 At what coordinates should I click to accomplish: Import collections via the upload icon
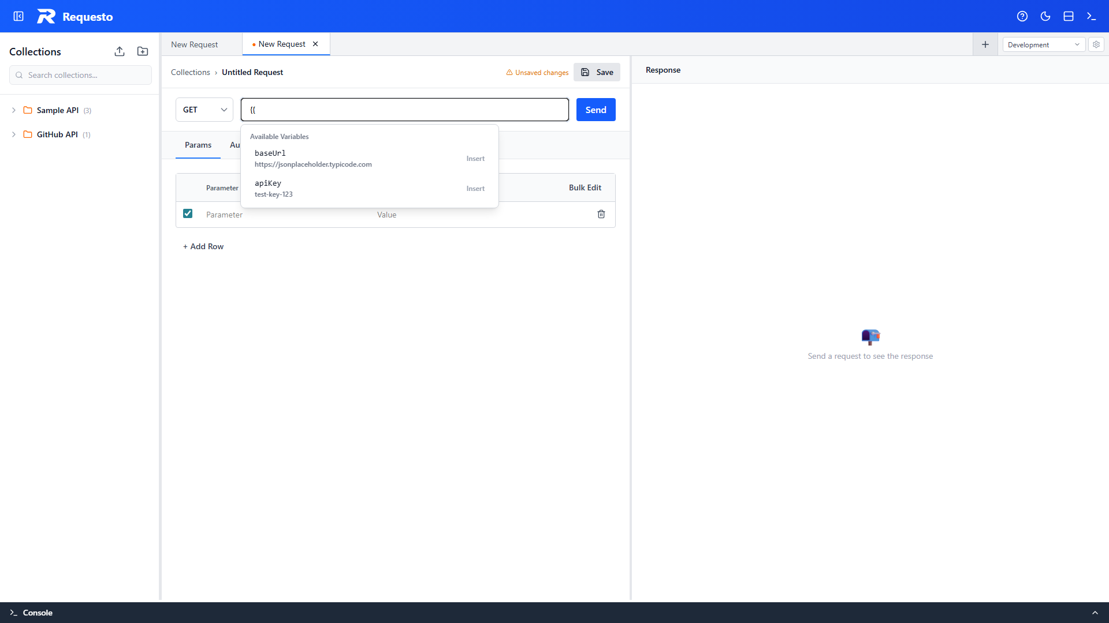(x=120, y=51)
